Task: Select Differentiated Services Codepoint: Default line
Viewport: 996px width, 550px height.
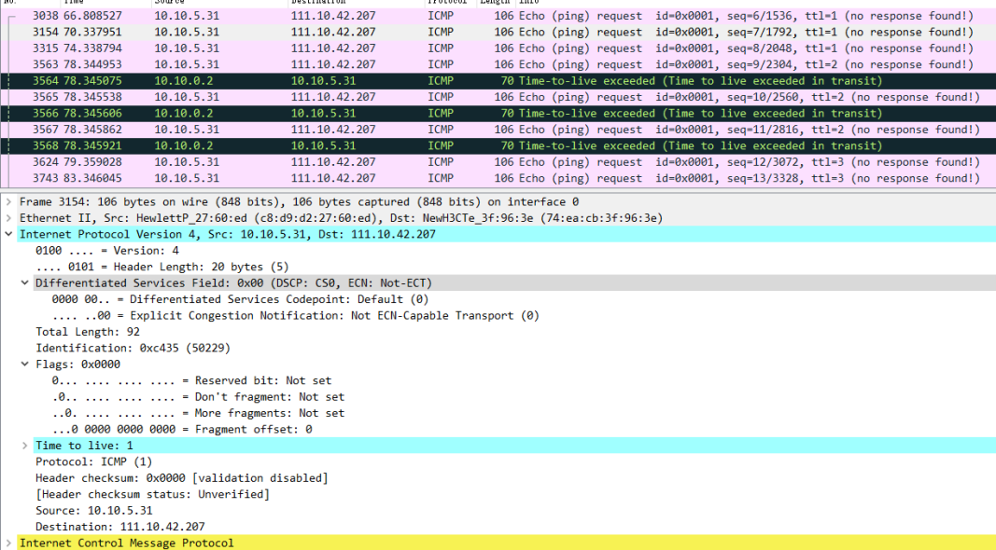Action: 240,299
